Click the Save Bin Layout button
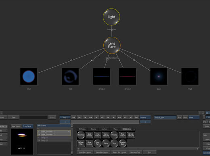This screenshot has width=210, height=156. pos(102,152)
